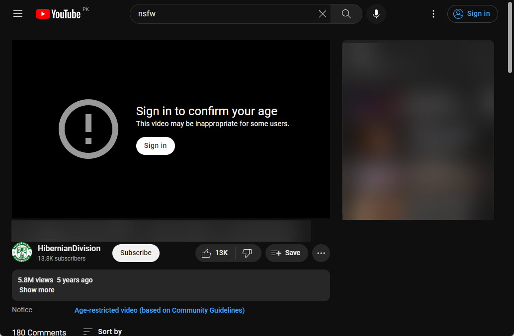Screen dimensions: 514x336
Task: Start voice search with microphone icon
Action: click(376, 14)
